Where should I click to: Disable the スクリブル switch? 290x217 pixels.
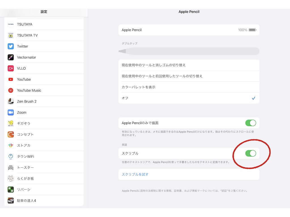[x=250, y=153]
